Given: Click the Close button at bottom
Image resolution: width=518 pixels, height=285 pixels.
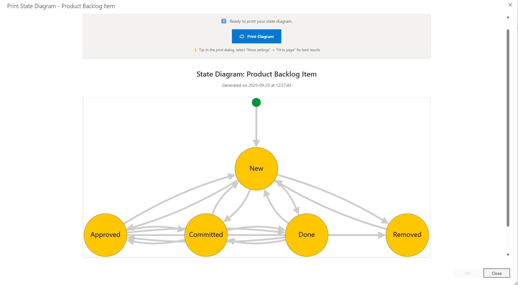Looking at the screenshot, I should tap(496, 273).
